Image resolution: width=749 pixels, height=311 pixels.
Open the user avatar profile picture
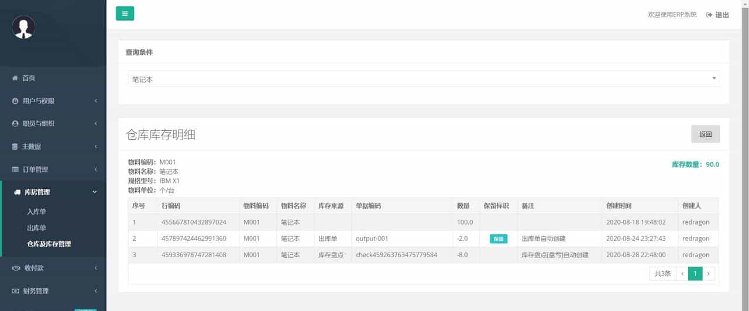23,27
